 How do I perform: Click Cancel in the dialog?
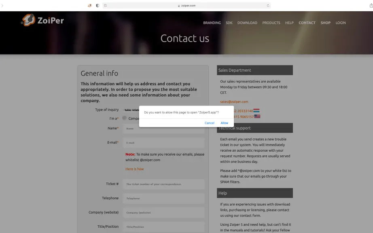point(209,123)
